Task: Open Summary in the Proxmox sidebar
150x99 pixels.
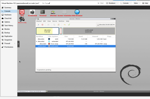Action: click(x=9, y=8)
